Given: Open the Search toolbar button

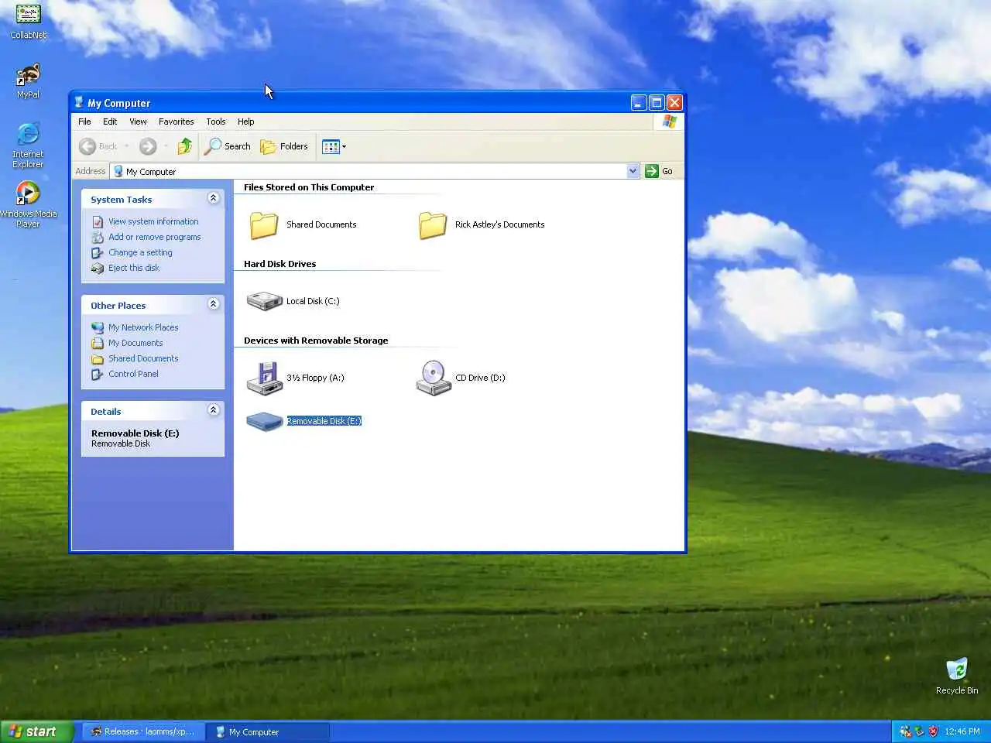Looking at the screenshot, I should click(x=228, y=146).
